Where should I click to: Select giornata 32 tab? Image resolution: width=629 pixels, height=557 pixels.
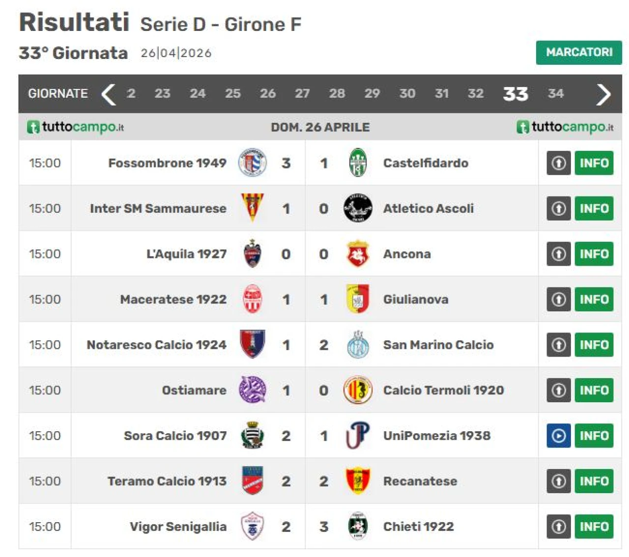coord(475,93)
